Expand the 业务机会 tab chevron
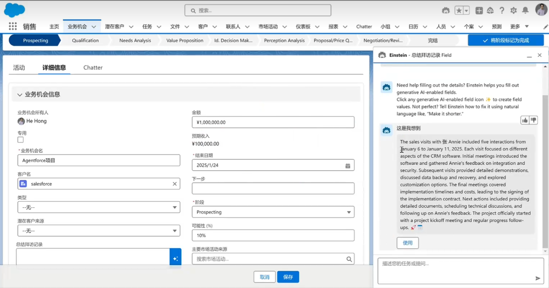 click(94, 27)
